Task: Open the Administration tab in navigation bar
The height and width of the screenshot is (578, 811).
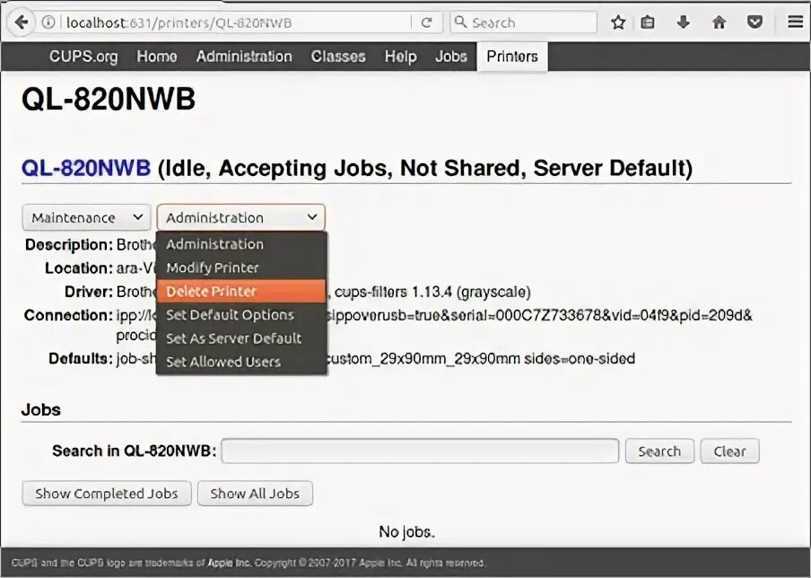Action: click(x=244, y=57)
